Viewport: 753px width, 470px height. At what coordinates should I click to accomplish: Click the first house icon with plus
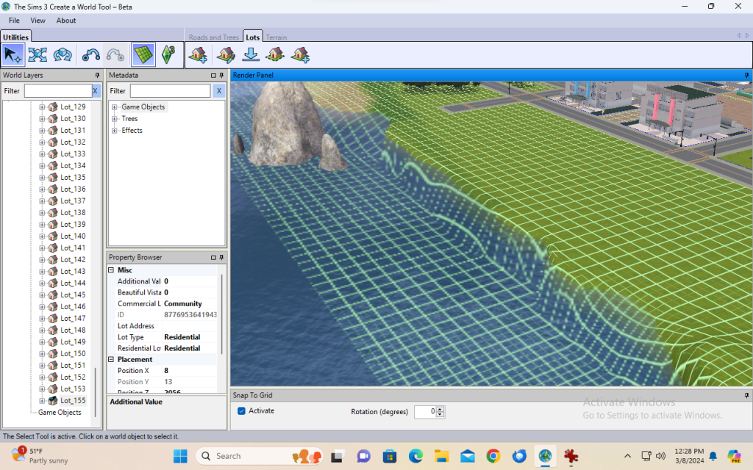197,54
